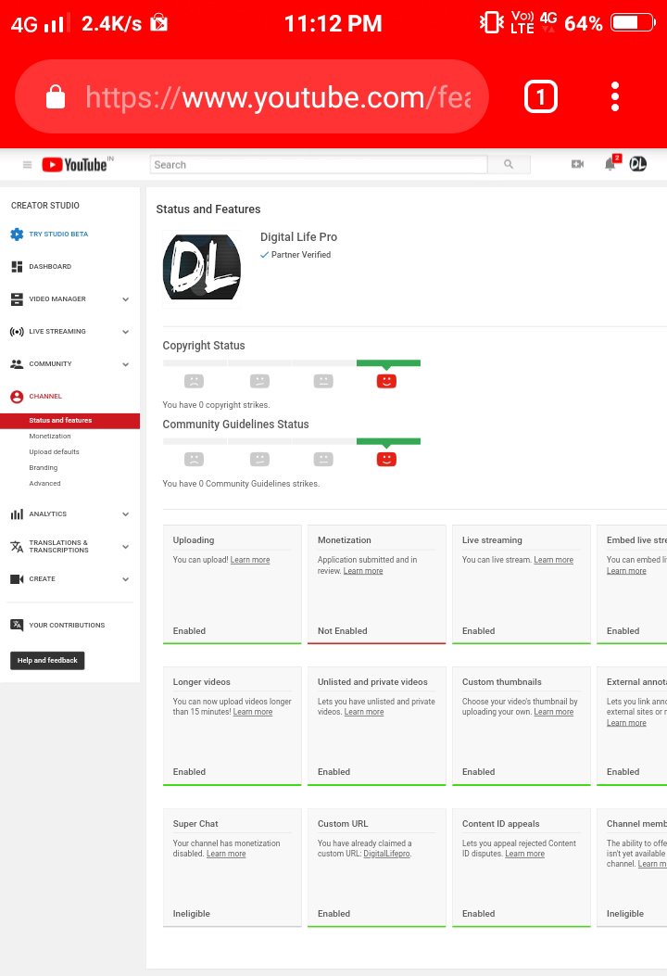Click the browser URL address bar
Viewport: 667px width, 976px height.
click(252, 97)
